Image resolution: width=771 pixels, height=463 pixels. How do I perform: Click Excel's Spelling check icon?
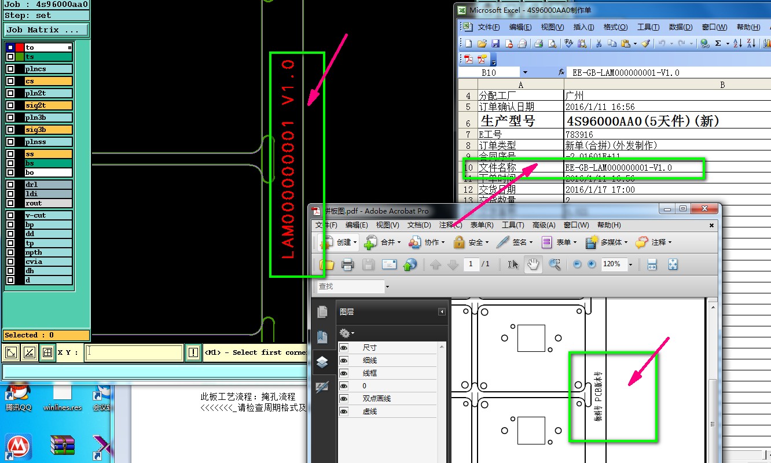[568, 43]
